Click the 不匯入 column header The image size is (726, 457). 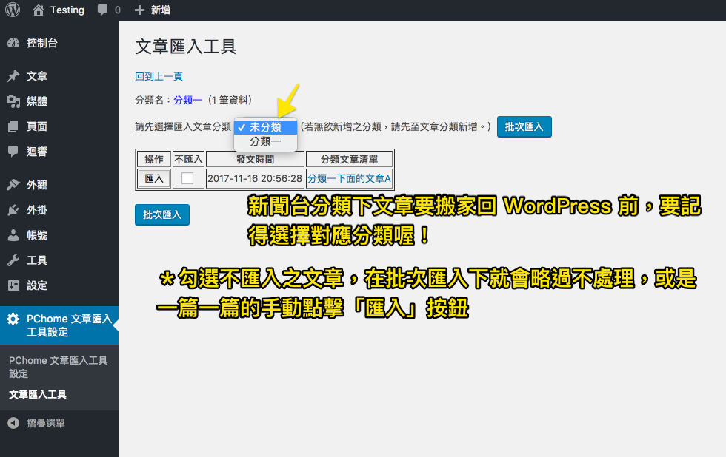(188, 160)
